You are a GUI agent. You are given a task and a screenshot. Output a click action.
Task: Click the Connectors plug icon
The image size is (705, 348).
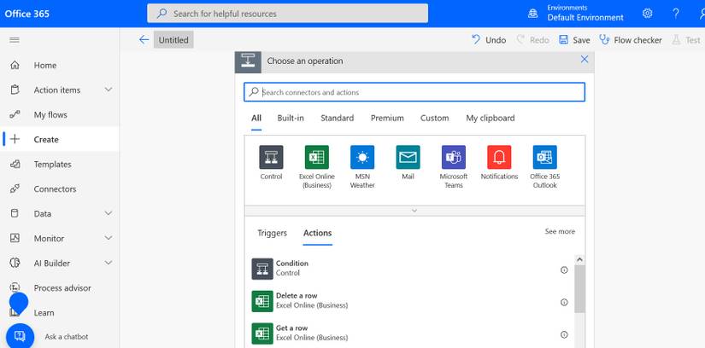point(15,189)
